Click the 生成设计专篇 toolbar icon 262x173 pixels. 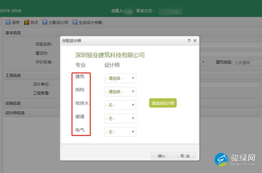75,22
